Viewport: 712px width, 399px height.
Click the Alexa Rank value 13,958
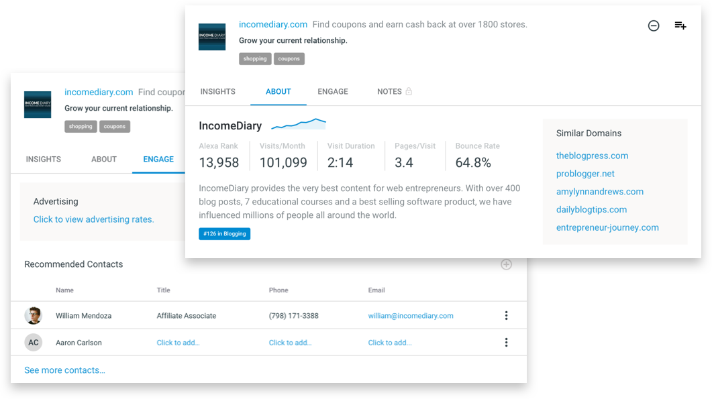pos(219,162)
